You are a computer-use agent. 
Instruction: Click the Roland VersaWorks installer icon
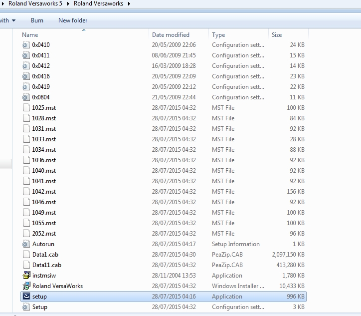pos(26,286)
